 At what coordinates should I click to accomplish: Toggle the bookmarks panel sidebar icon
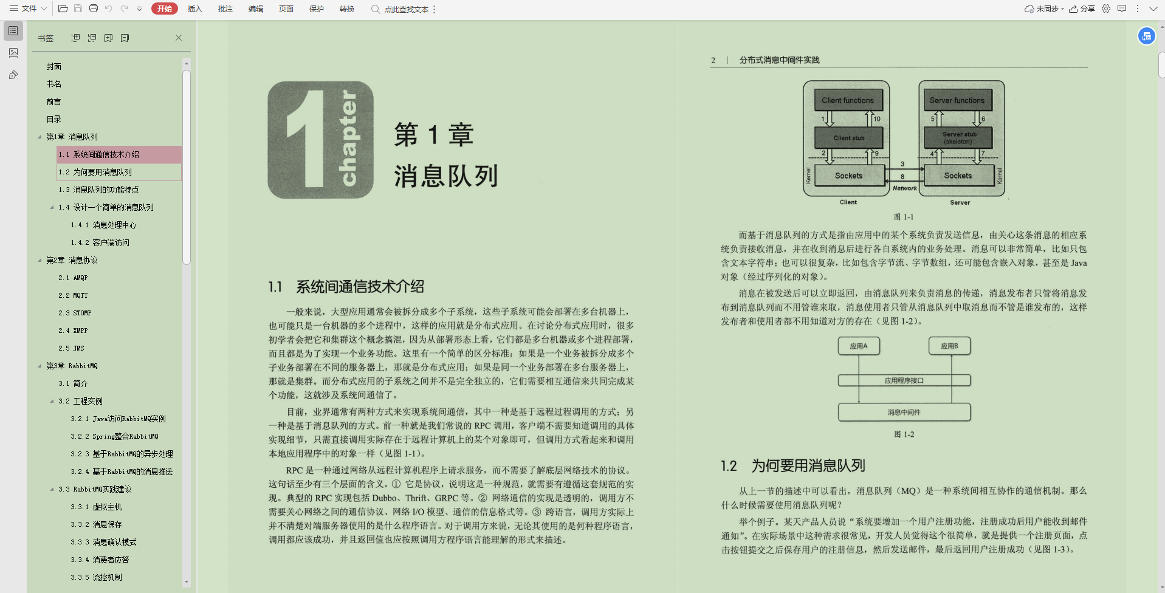13,30
